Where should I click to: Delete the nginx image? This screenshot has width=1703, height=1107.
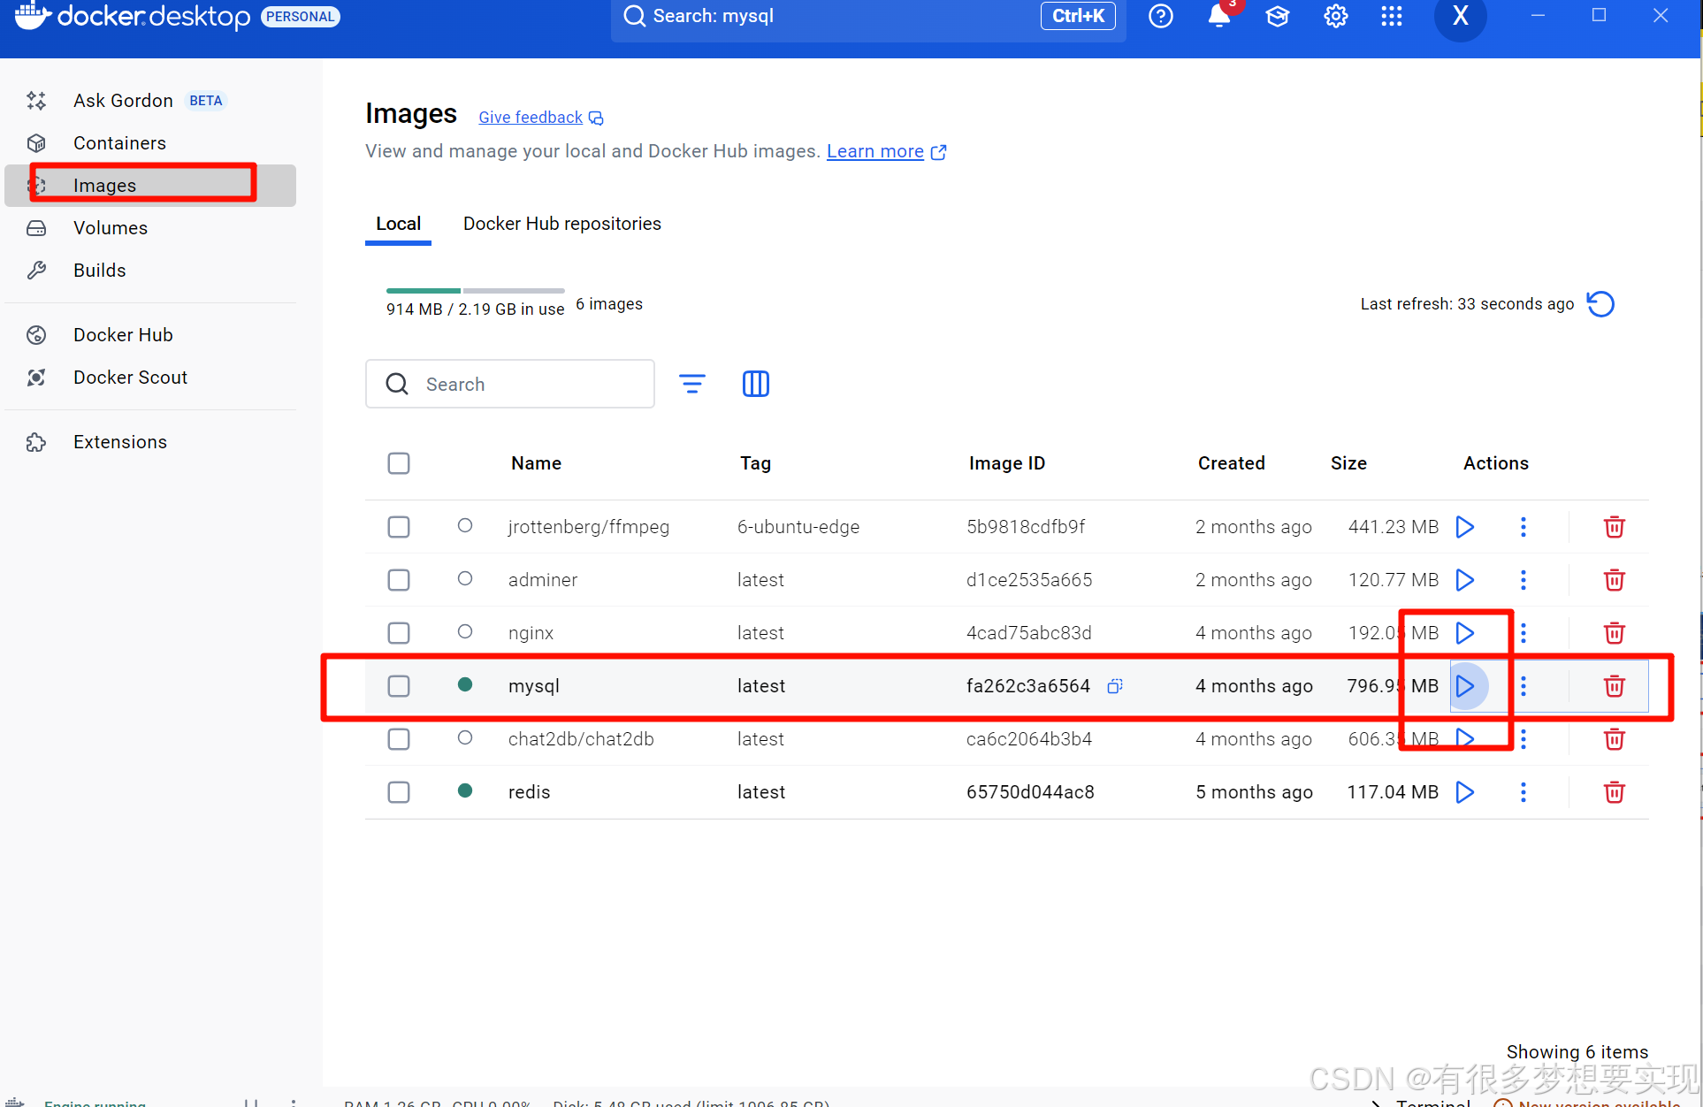1614,633
